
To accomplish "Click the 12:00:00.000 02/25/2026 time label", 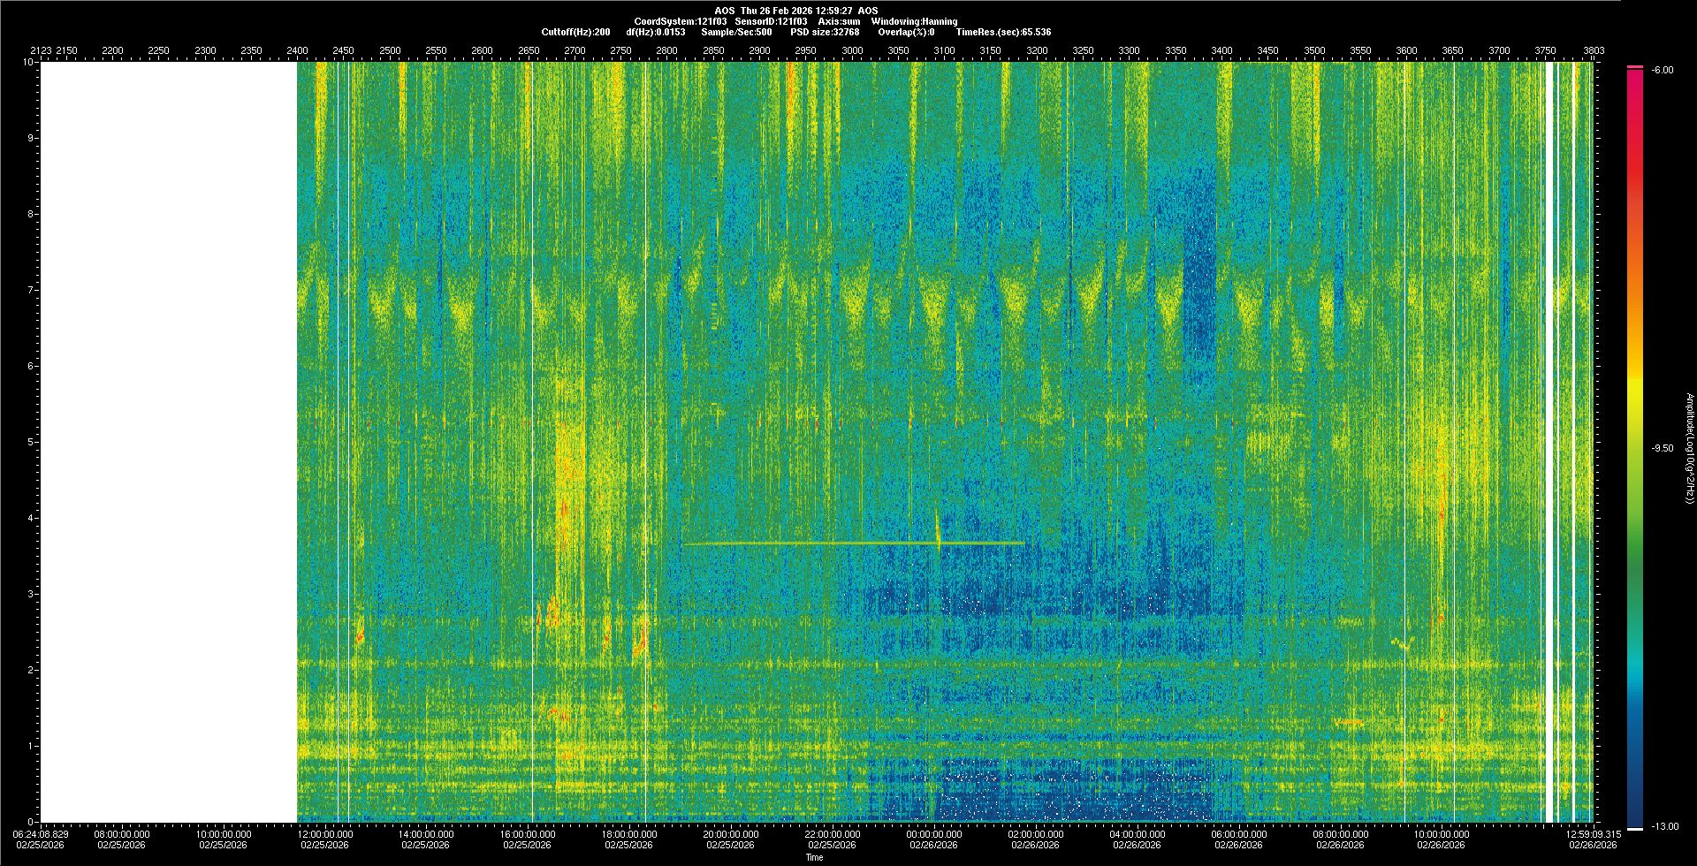I will [324, 839].
